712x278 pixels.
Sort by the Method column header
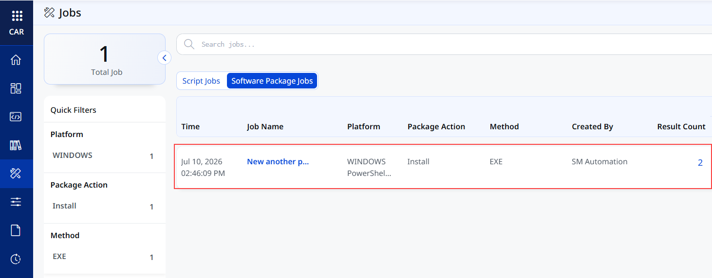pyautogui.click(x=504, y=126)
